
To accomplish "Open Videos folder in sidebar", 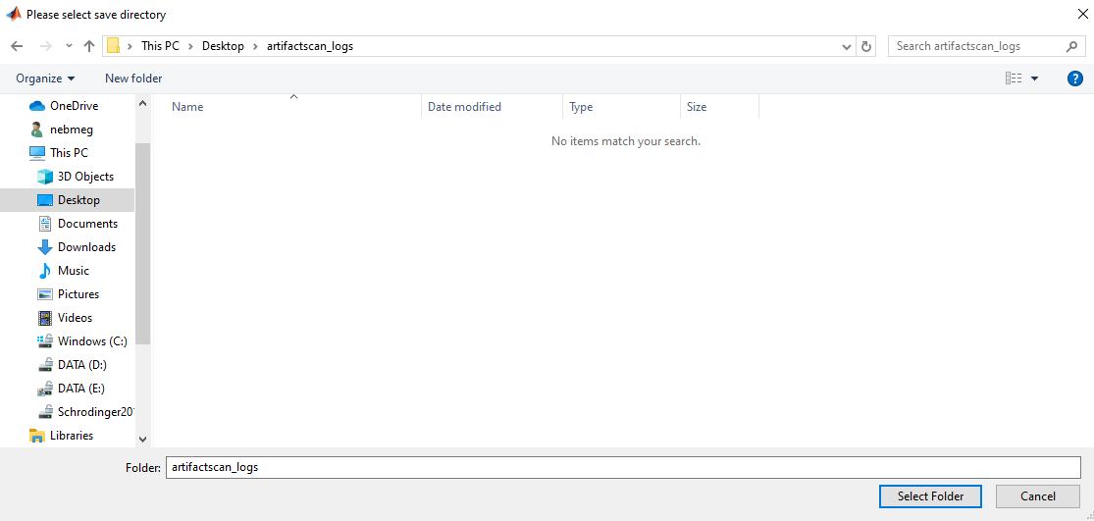I will 75,317.
